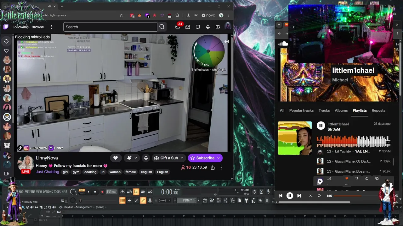
Task: Open the FL Studio mixer icon
Action: 226,200
